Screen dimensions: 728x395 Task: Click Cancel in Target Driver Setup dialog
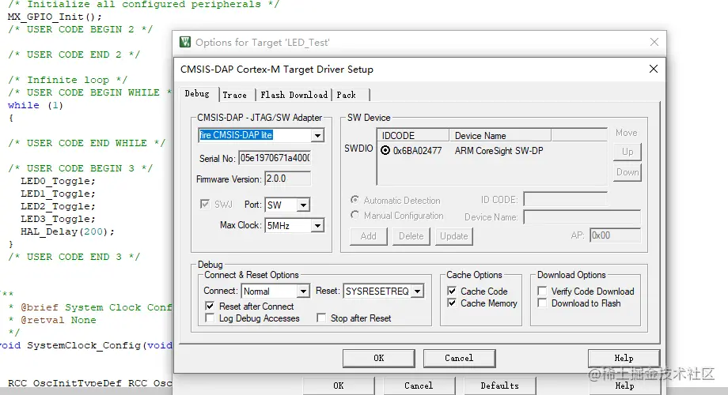tap(459, 358)
